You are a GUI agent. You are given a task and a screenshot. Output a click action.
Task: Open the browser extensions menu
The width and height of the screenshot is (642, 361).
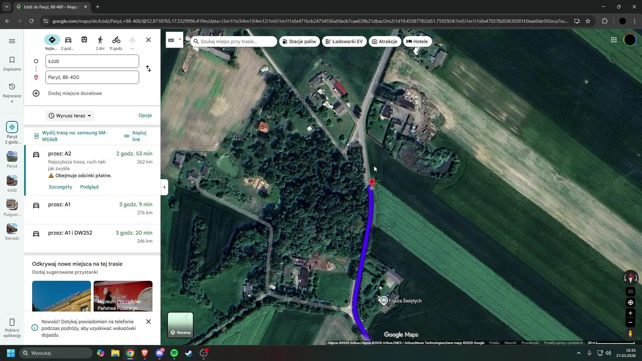click(604, 21)
